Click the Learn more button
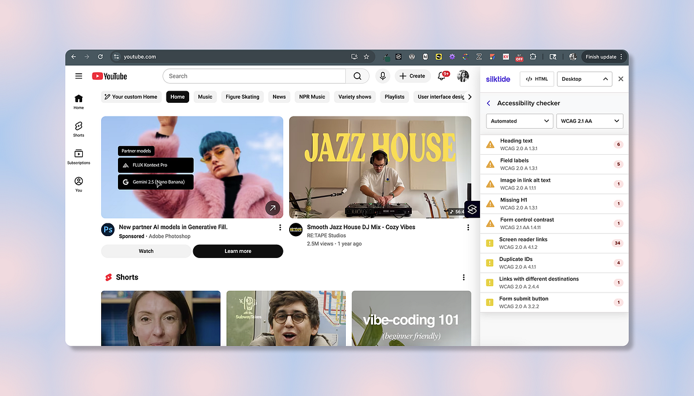 click(x=238, y=251)
